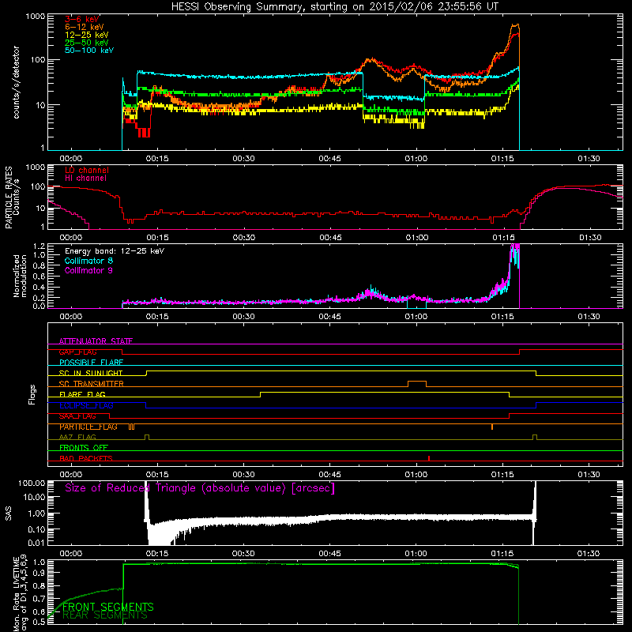Click the LO channel legend label

[x=87, y=170]
